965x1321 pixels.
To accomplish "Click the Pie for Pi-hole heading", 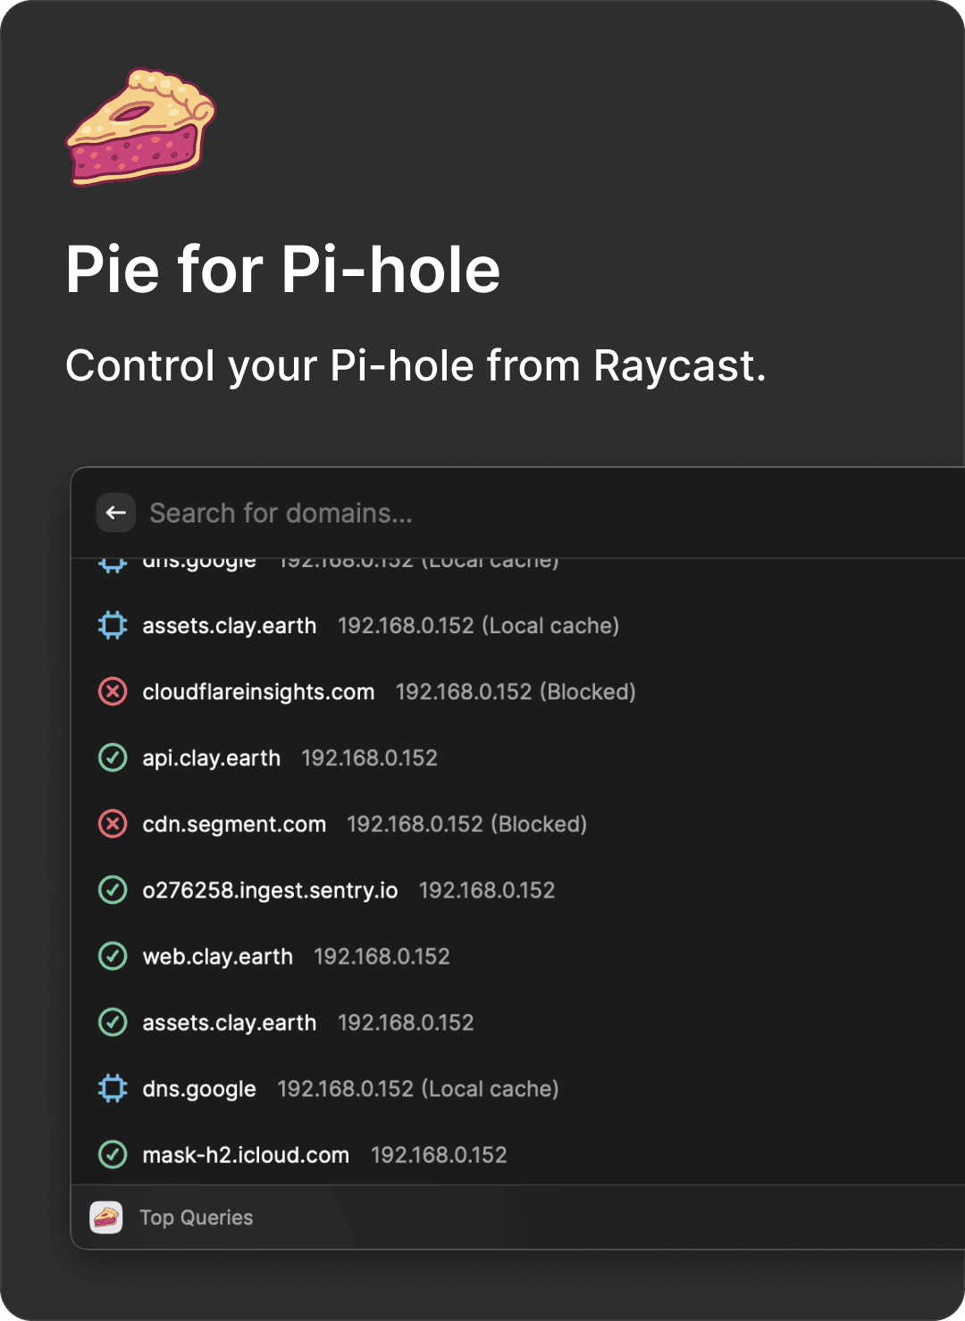I will point(283,269).
